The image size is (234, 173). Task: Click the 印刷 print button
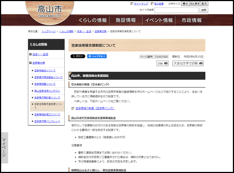pos(162,64)
